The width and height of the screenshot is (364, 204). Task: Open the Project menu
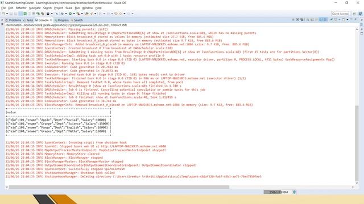click(59, 8)
